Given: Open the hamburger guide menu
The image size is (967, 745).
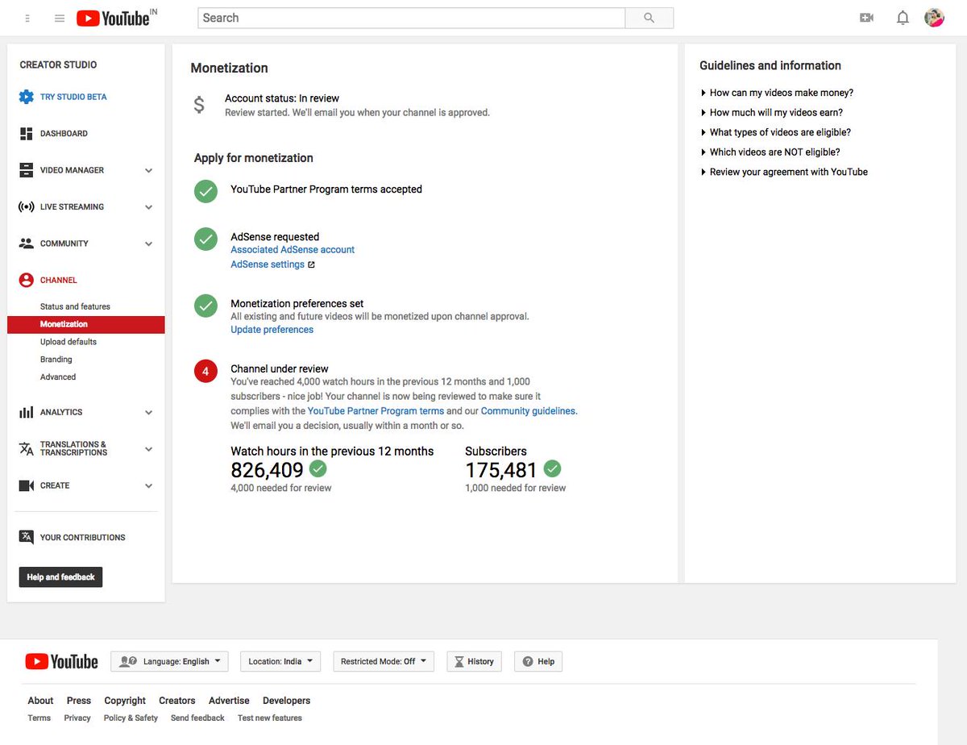Looking at the screenshot, I should tap(60, 18).
